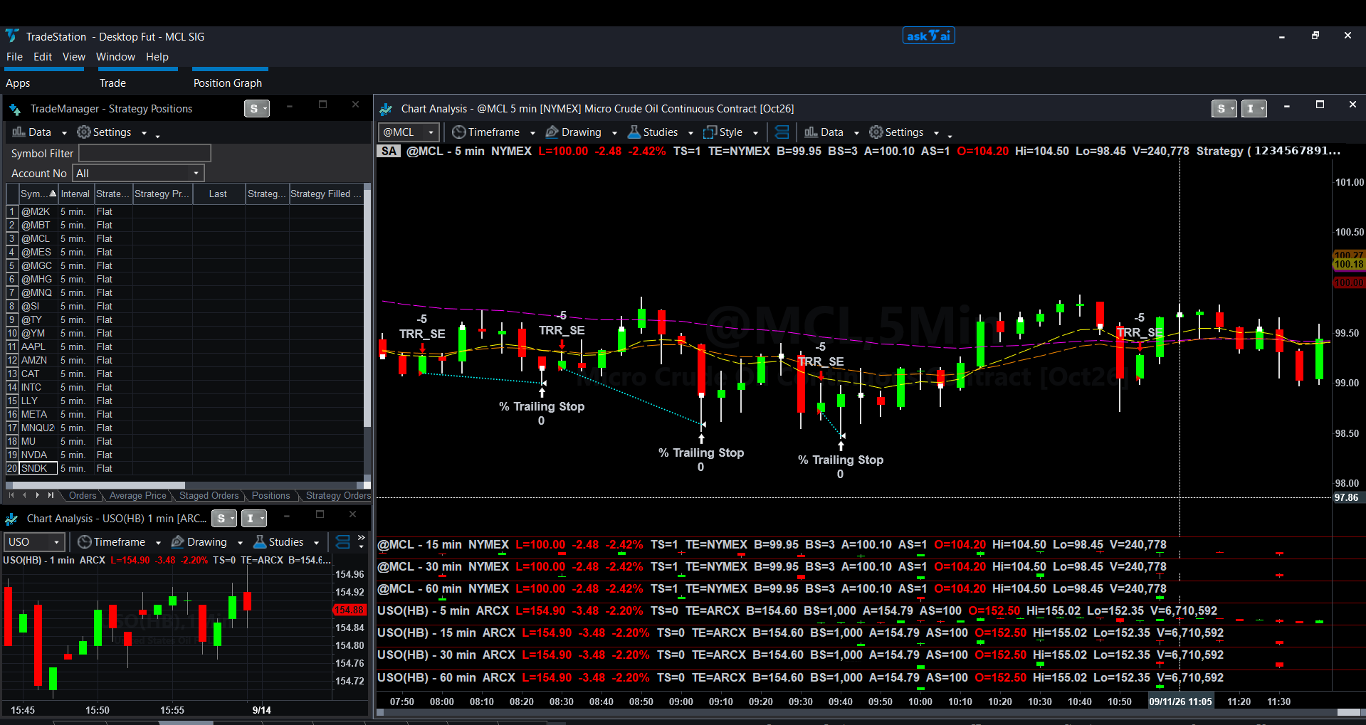Click the Studies flask icon on the USO chart
Image resolution: width=1366 pixels, height=725 pixels.
coord(260,542)
